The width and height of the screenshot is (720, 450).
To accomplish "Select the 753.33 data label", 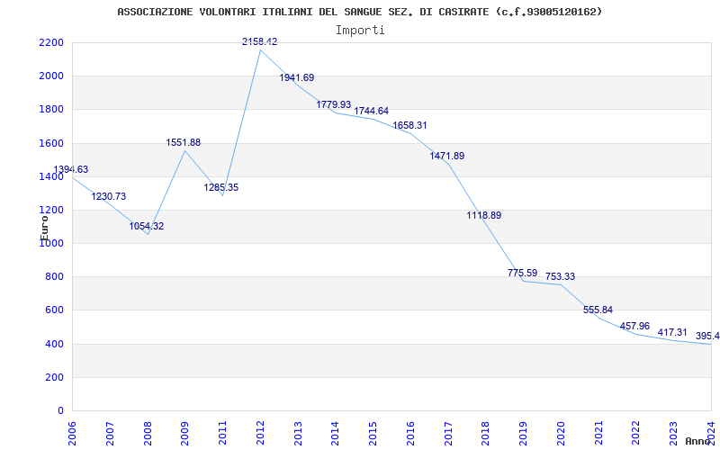I will tap(560, 276).
